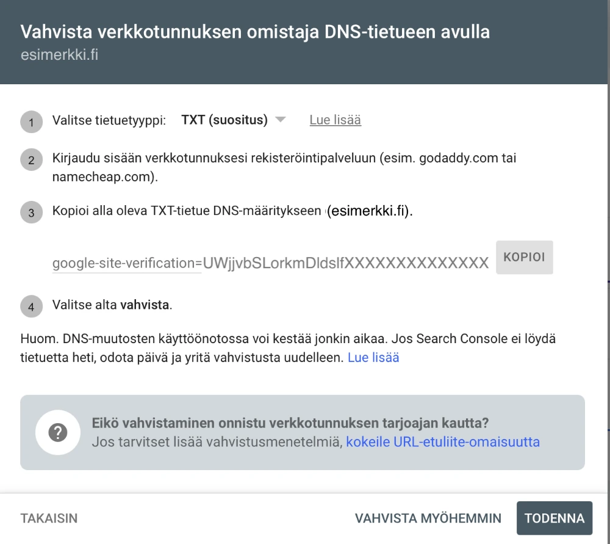Click VAHVISTA MYÖHEMMIN button
The image size is (610, 544).
pos(428,518)
